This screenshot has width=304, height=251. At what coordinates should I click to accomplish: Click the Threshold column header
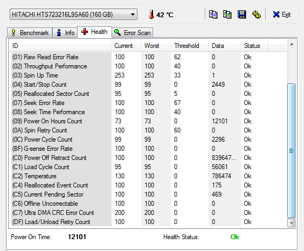click(x=189, y=46)
